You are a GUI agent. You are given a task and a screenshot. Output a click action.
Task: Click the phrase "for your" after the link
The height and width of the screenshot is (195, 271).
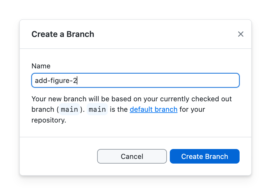(x=192, y=109)
